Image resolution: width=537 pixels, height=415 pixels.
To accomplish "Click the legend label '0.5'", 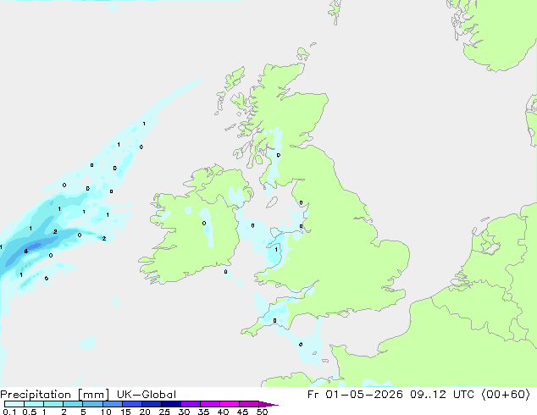I will tap(30, 412).
